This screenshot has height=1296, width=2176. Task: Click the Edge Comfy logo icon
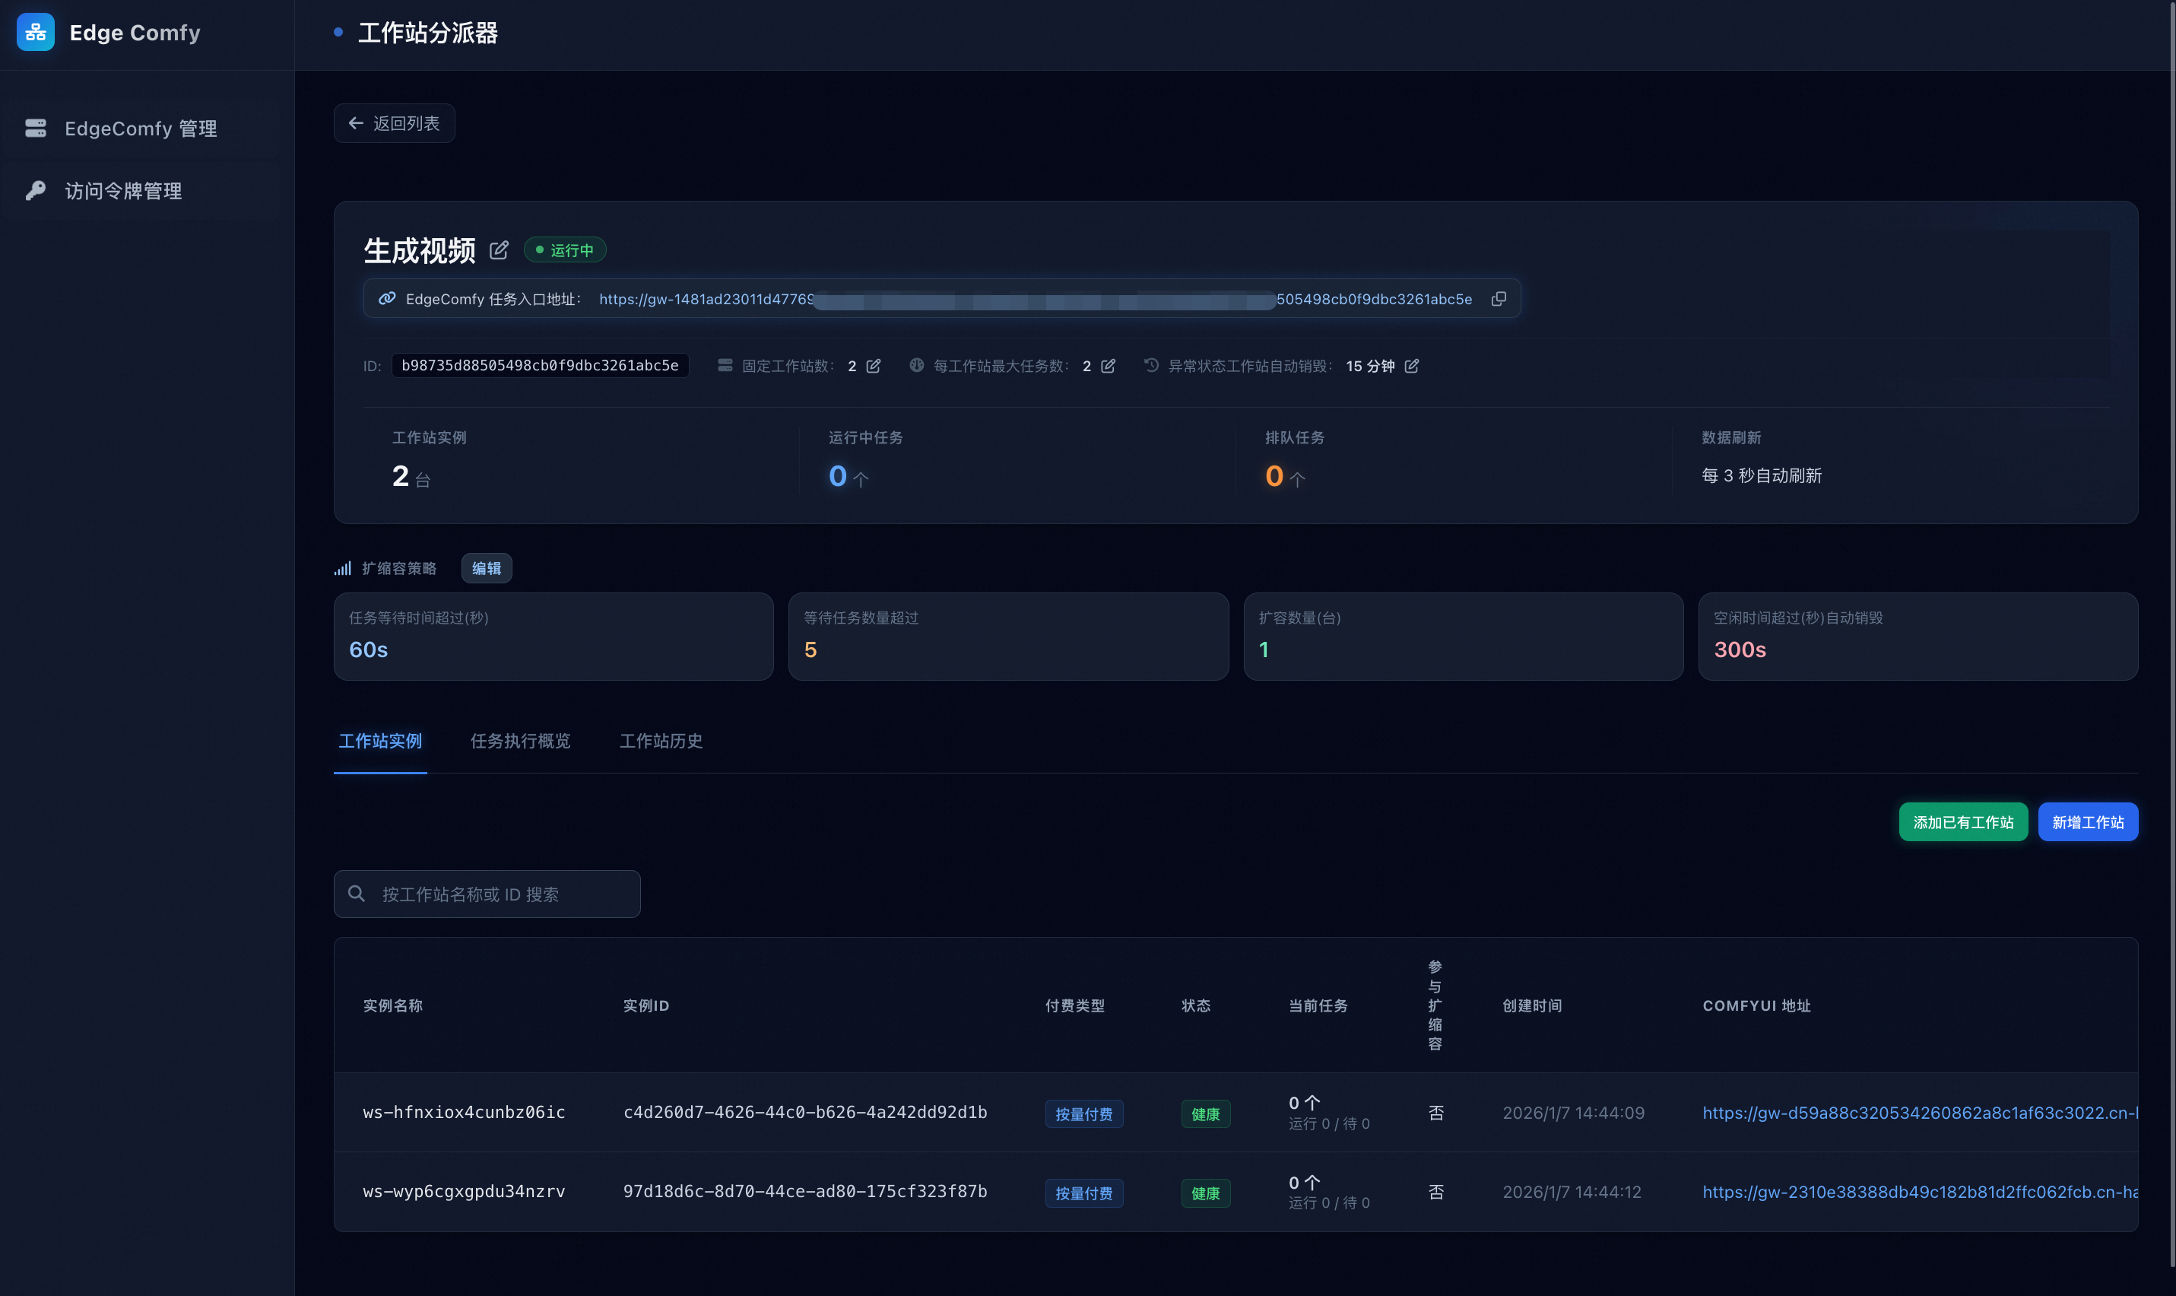[x=36, y=32]
